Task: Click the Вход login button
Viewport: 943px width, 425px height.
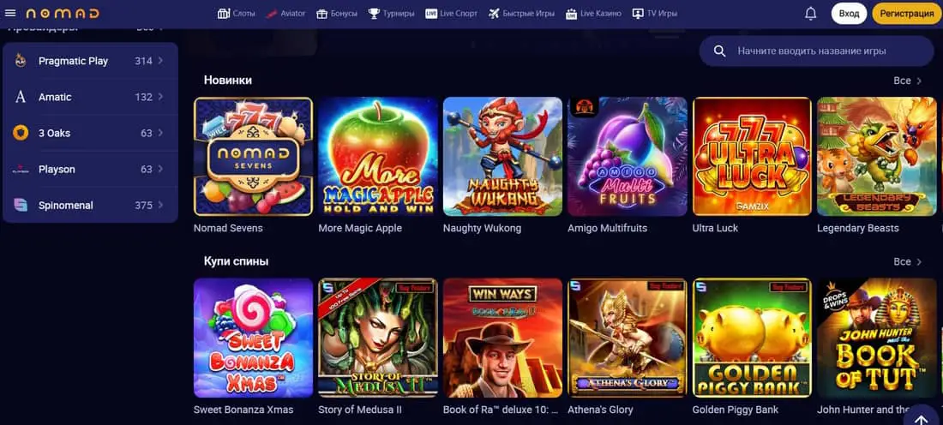Action: point(850,13)
